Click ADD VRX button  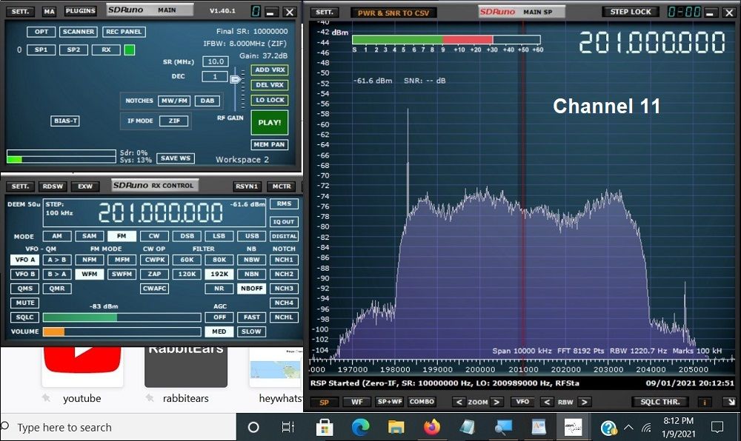click(270, 70)
